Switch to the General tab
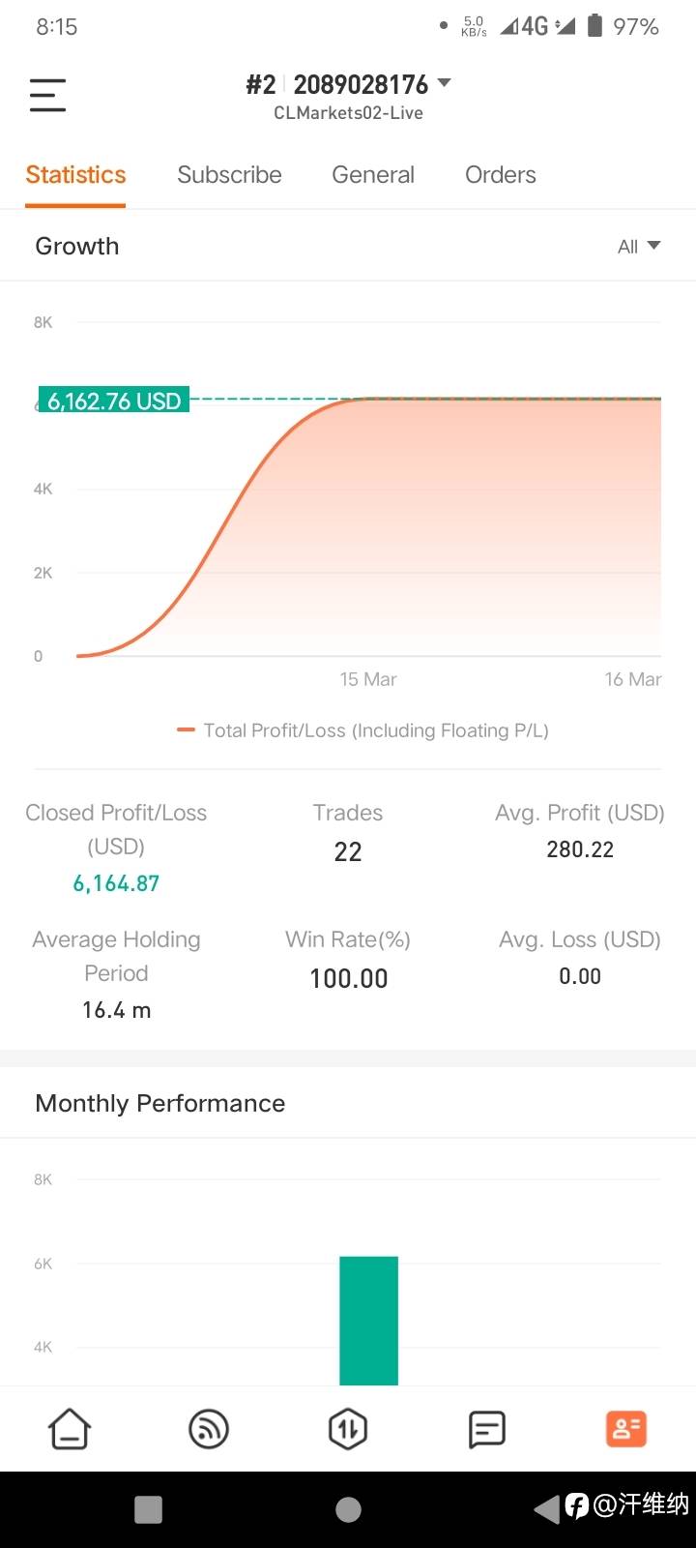Viewport: 696px width, 1548px height. tap(373, 175)
